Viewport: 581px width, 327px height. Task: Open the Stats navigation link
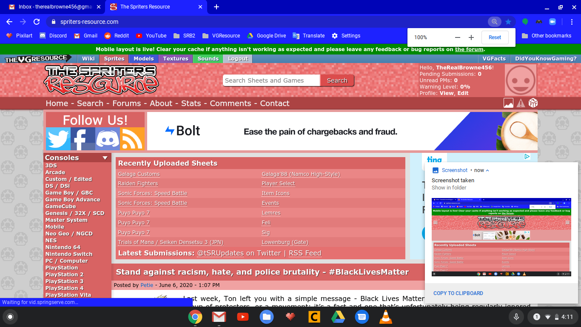click(191, 103)
